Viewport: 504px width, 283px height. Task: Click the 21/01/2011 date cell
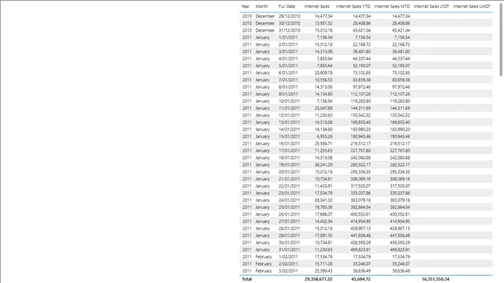289,178
